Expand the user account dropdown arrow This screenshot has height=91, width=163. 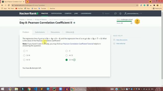pos(141,13)
